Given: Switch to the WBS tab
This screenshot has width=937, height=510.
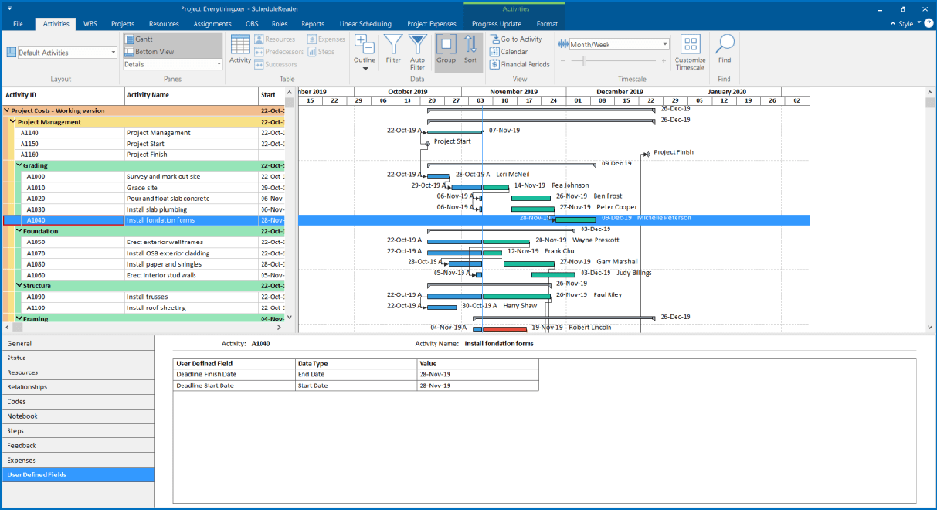Looking at the screenshot, I should point(91,24).
